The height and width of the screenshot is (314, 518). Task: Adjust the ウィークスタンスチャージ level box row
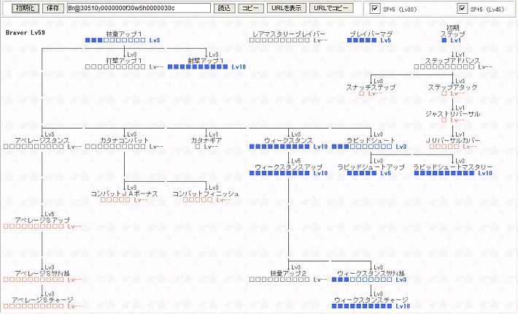362,306
